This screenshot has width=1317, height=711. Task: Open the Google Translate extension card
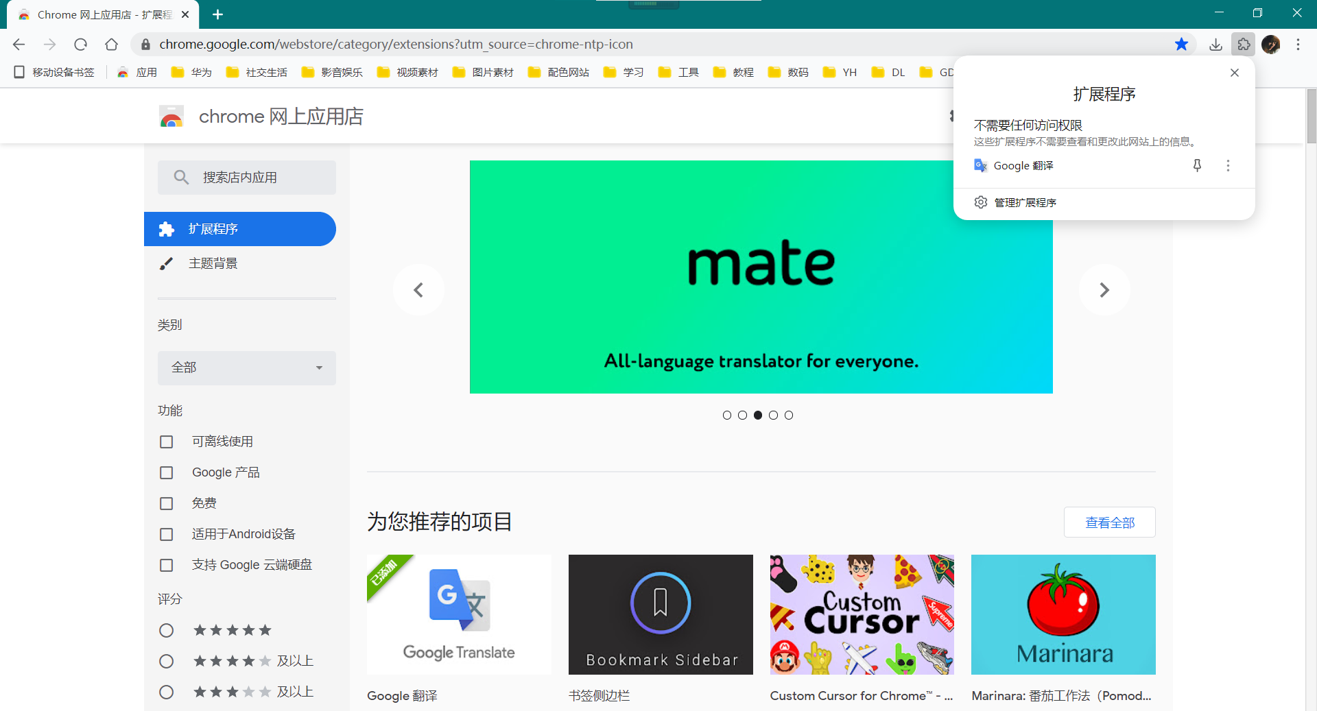click(459, 614)
